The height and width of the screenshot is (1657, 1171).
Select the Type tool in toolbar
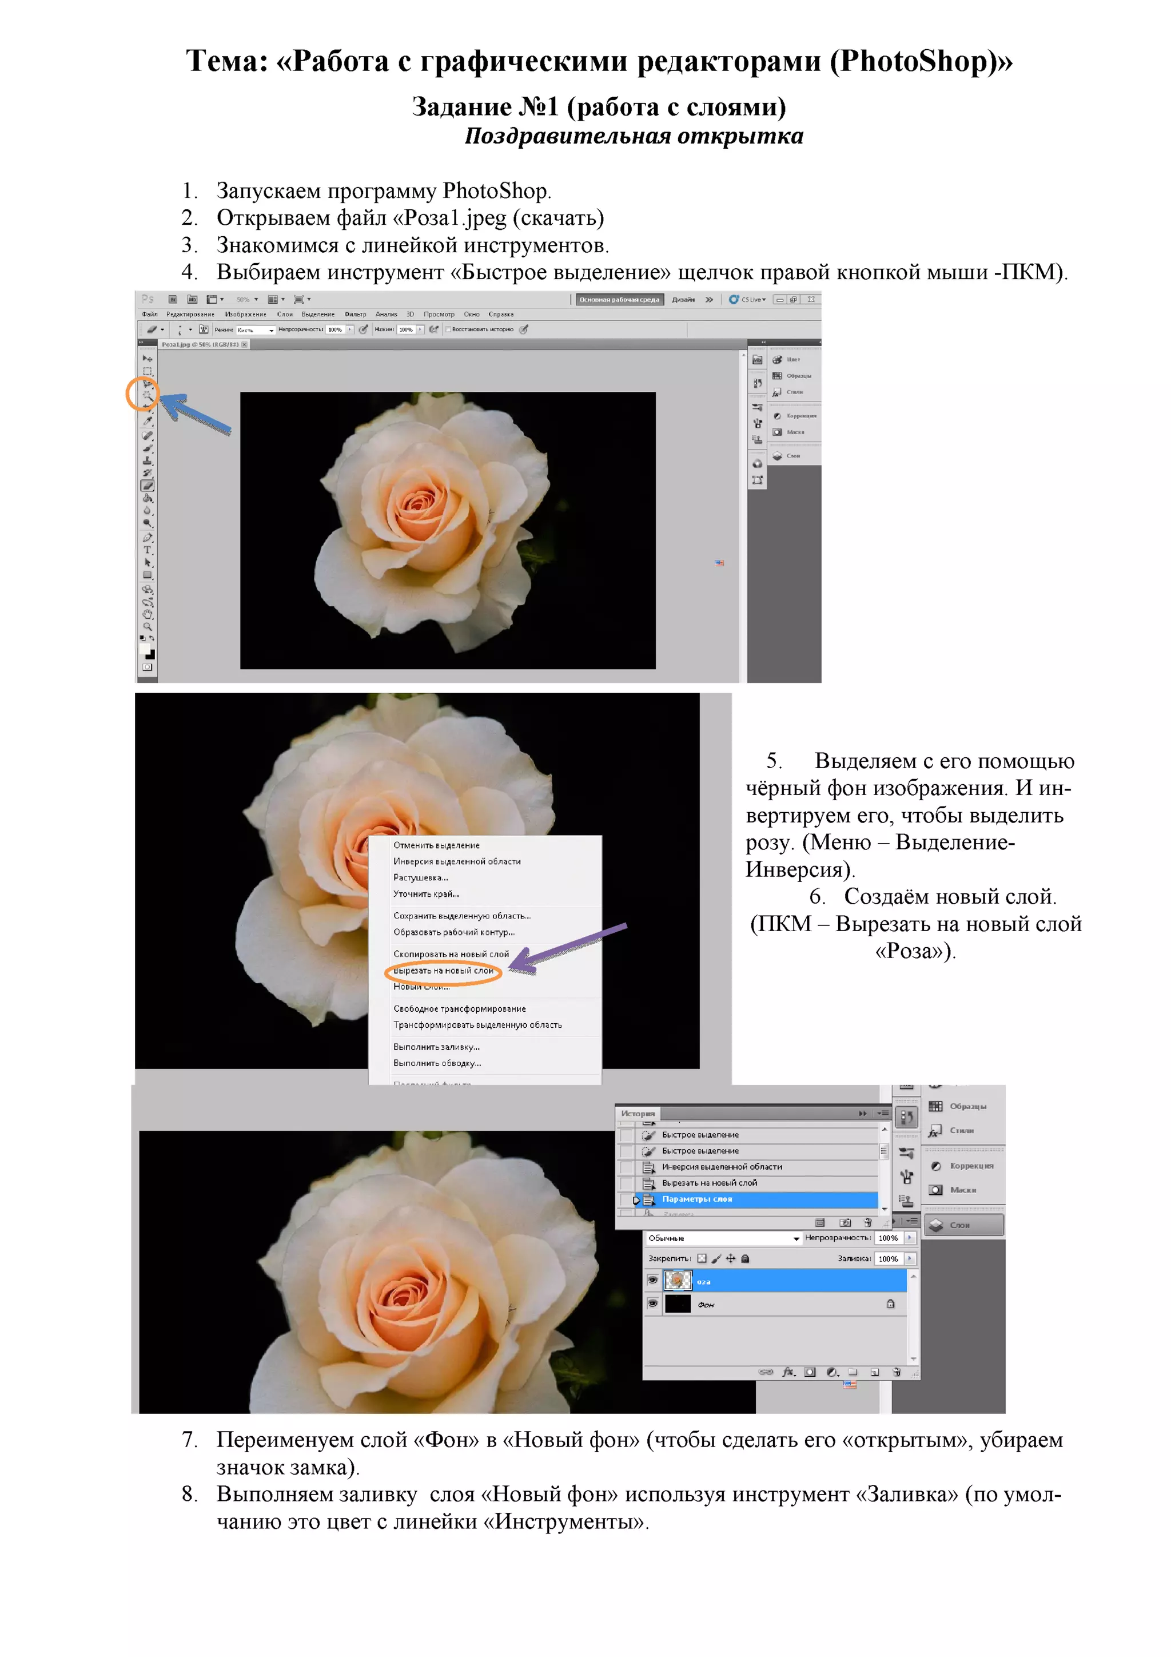click(147, 550)
